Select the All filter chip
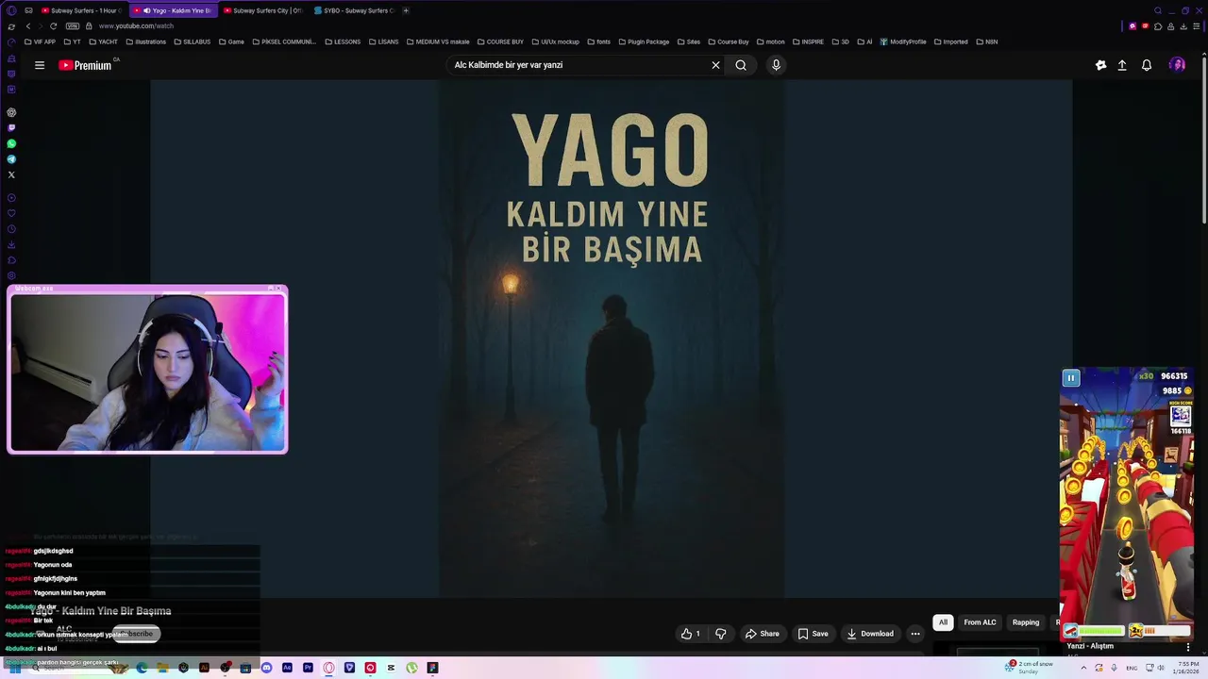Screen dimensions: 1208x679 pos(943,622)
